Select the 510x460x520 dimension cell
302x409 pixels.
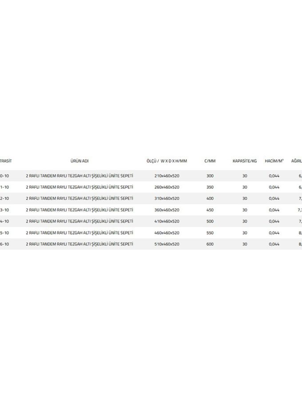coord(167,244)
